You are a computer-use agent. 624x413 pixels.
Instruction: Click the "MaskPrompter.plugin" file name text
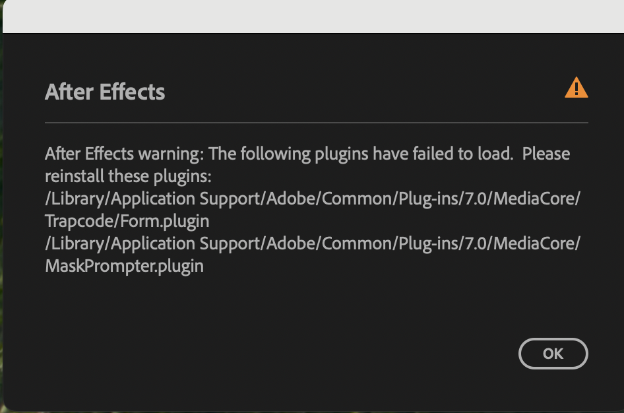point(124,266)
